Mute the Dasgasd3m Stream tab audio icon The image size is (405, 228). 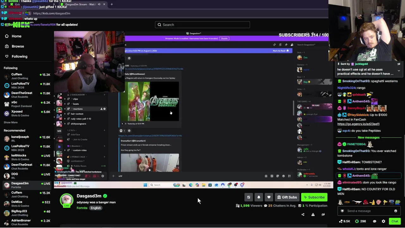[x=99, y=4]
